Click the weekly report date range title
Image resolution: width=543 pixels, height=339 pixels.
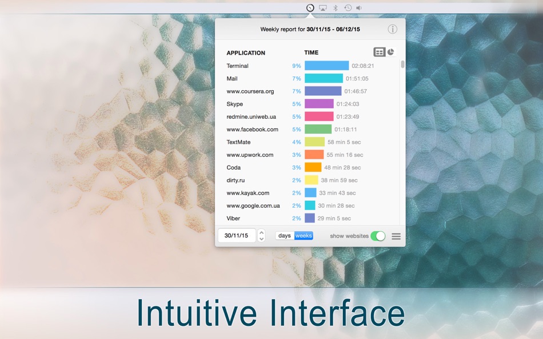tap(310, 30)
